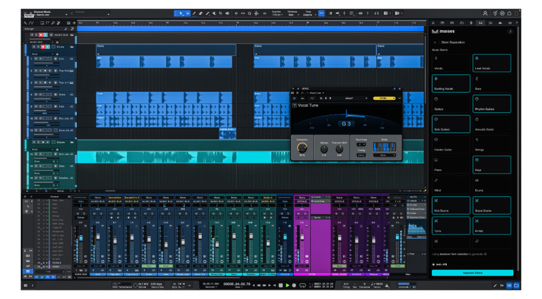Image resolution: width=542 pixels, height=299 pixels.
Task: Click the home icon at top right
Action: (x=509, y=13)
